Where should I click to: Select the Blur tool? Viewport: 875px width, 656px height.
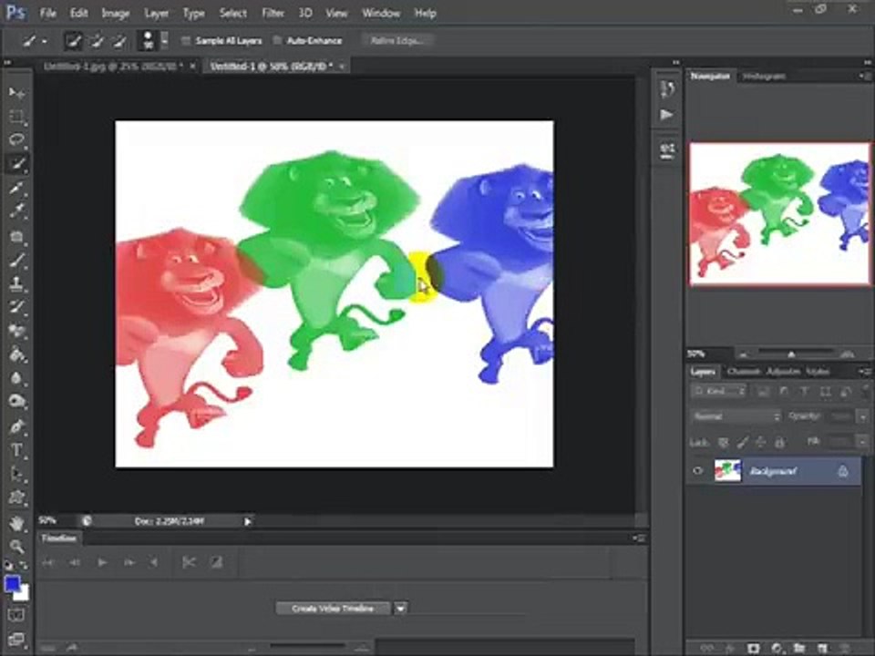[16, 378]
